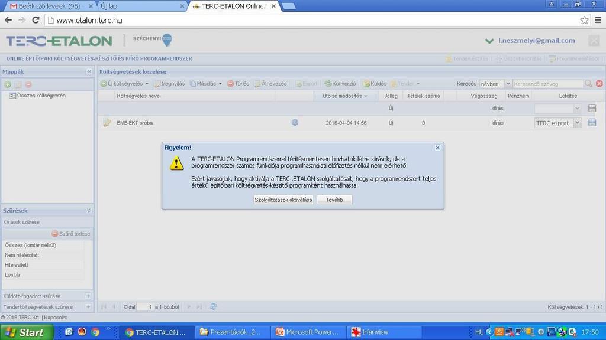Click the red clear search icon
This screenshot has height=340, width=606.
click(x=599, y=84)
